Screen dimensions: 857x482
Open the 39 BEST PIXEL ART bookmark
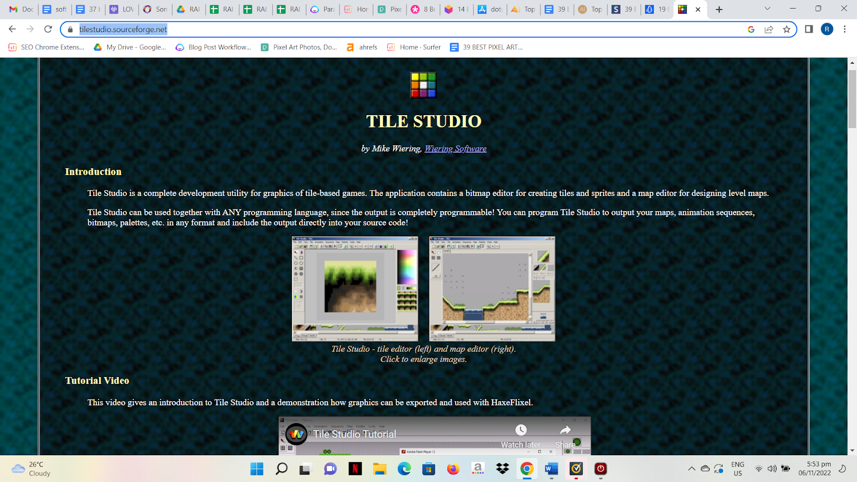486,47
